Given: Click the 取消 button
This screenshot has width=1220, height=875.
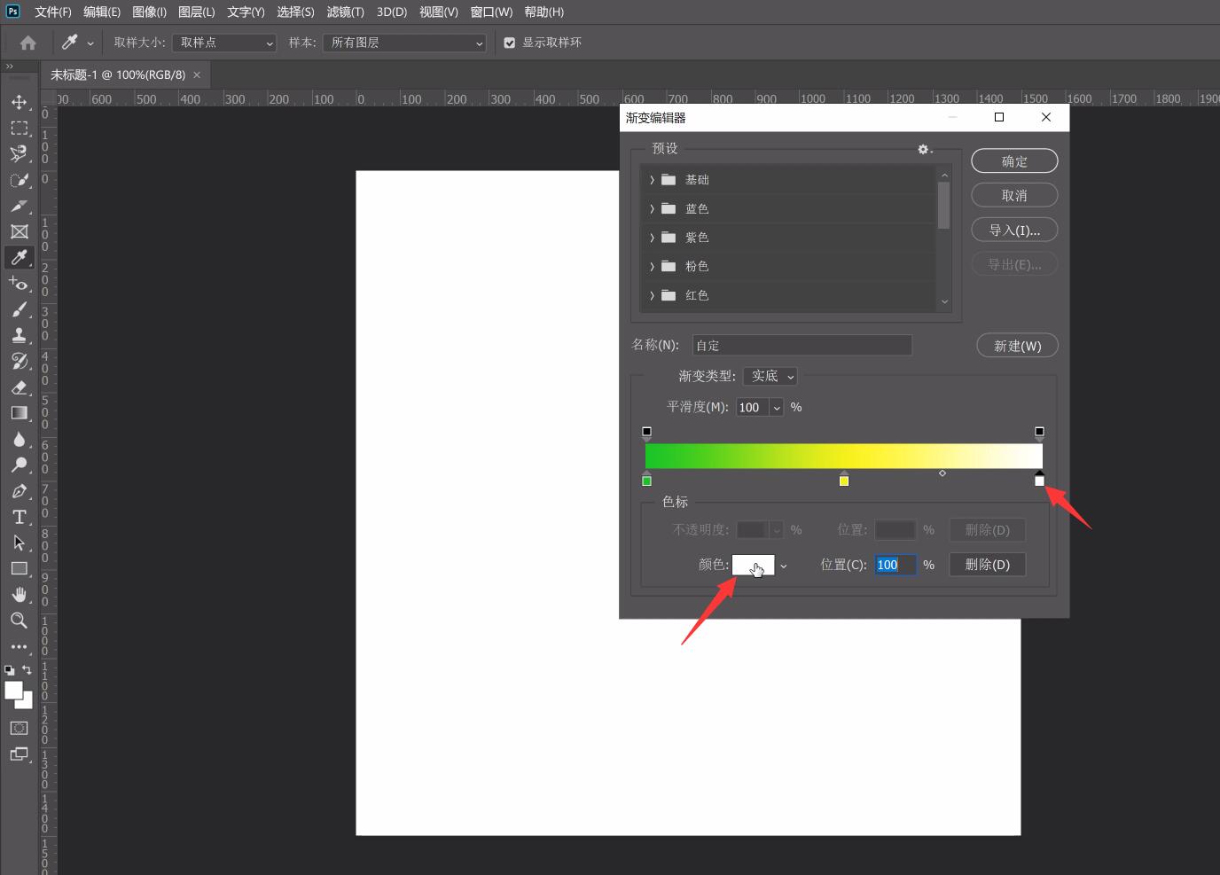Looking at the screenshot, I should 1014,196.
